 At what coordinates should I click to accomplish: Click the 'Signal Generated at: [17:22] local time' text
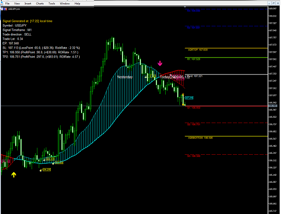[x=28, y=21]
